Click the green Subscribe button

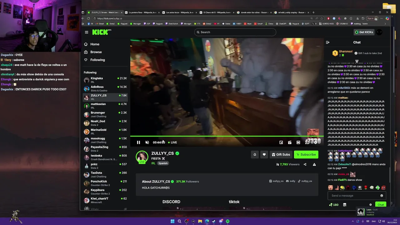[306, 154]
